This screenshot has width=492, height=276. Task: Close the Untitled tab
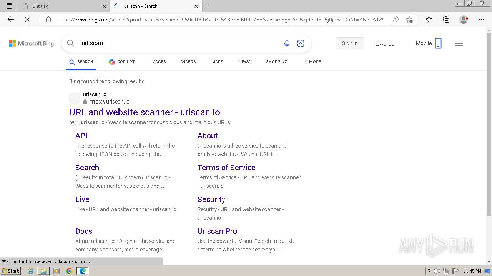[104, 6]
